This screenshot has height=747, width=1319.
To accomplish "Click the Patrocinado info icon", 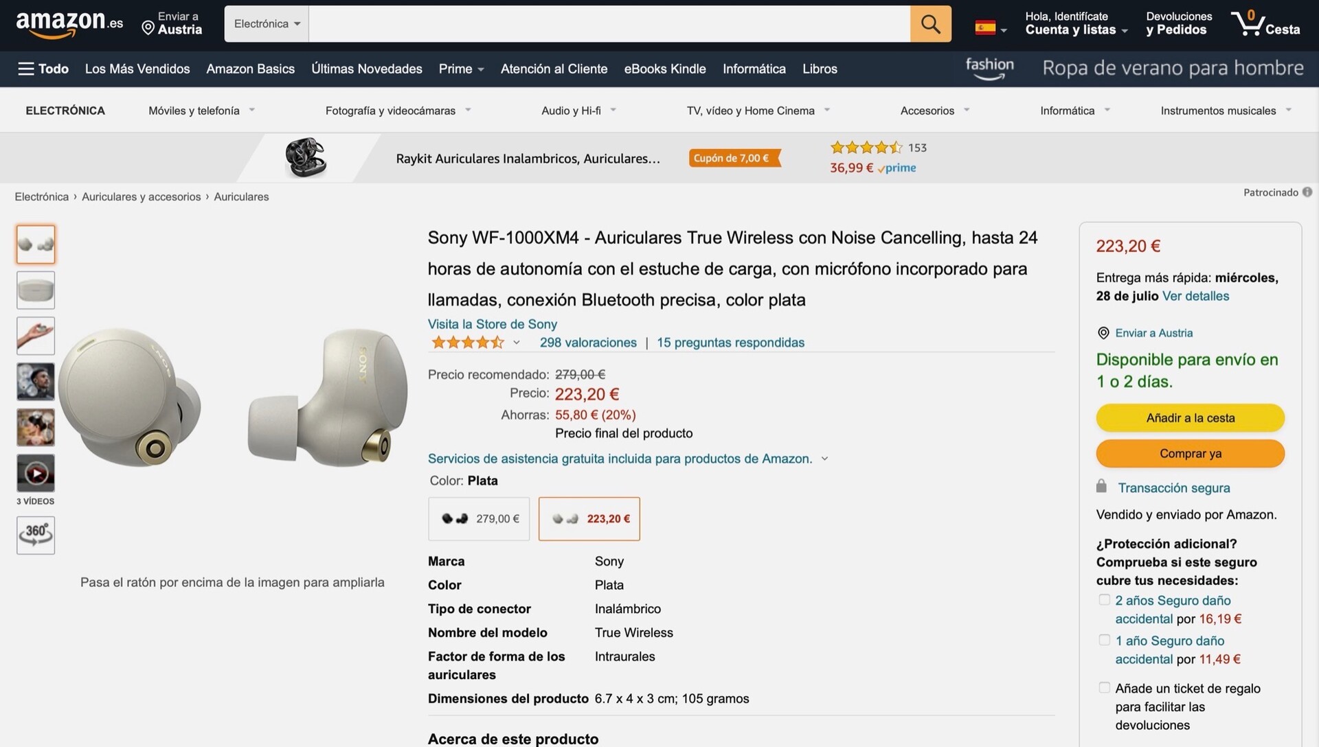I will [1307, 192].
